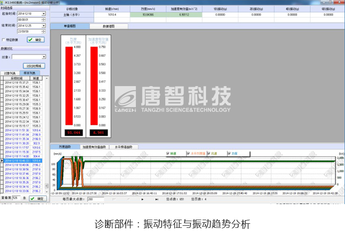Open the end date 2014-12-25 dropdown
345x232 pixels.
click(x=44, y=26)
